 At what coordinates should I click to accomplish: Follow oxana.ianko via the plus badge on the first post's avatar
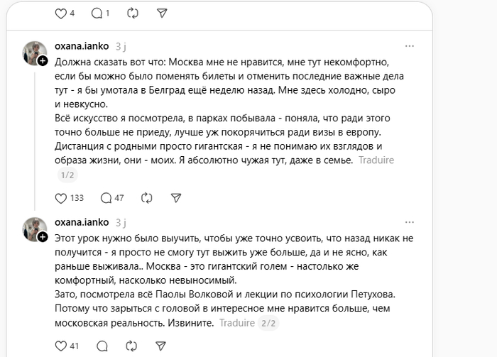pyautogui.click(x=43, y=62)
